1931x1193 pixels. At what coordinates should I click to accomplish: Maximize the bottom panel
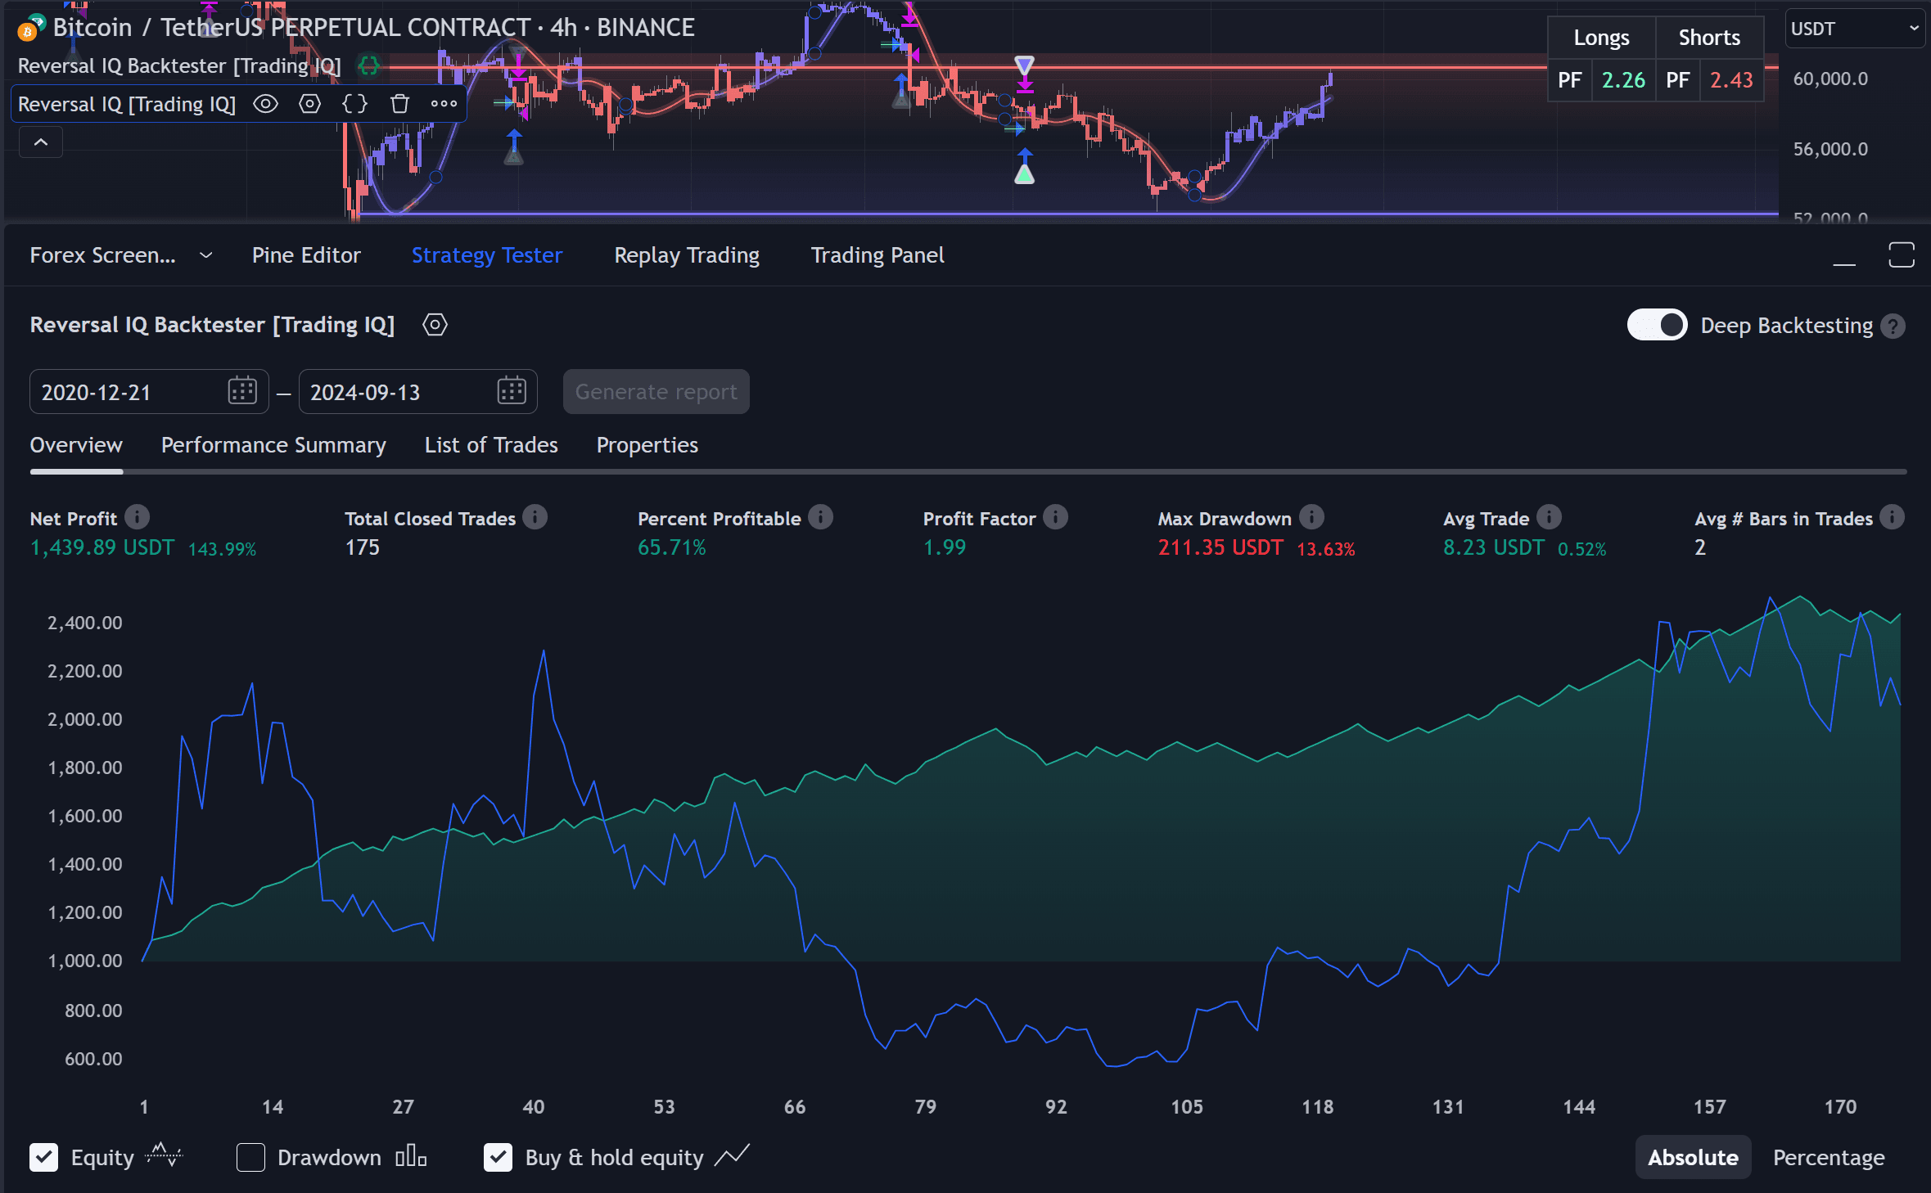pyautogui.click(x=1902, y=255)
